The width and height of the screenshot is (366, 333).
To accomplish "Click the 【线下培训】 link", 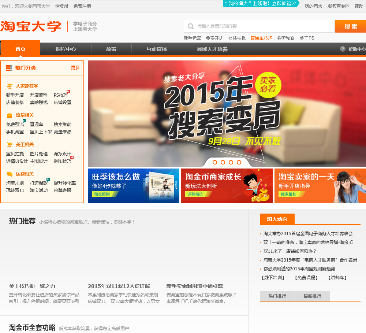I will click(x=273, y=278).
